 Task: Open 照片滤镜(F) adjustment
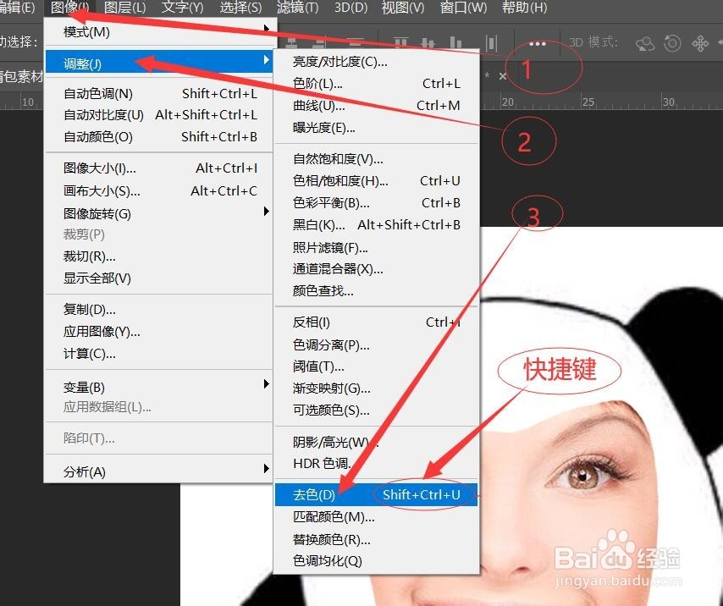pos(377,247)
